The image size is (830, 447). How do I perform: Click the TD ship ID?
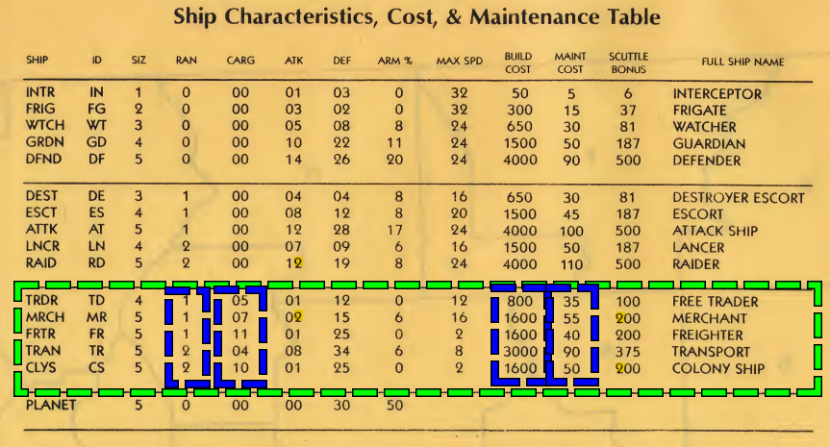point(96,301)
